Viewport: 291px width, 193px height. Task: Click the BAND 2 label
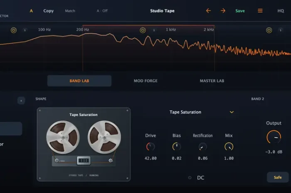(x=257, y=99)
